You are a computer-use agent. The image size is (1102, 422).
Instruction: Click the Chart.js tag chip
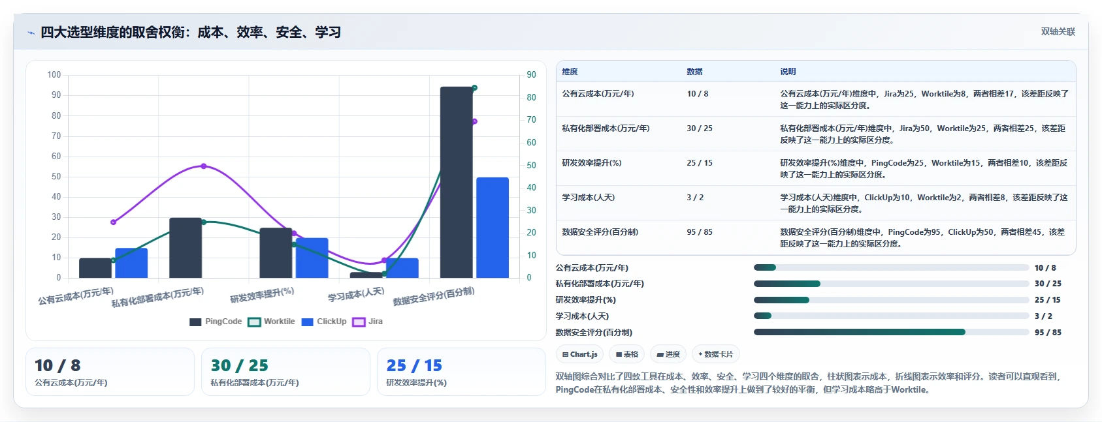click(x=579, y=354)
